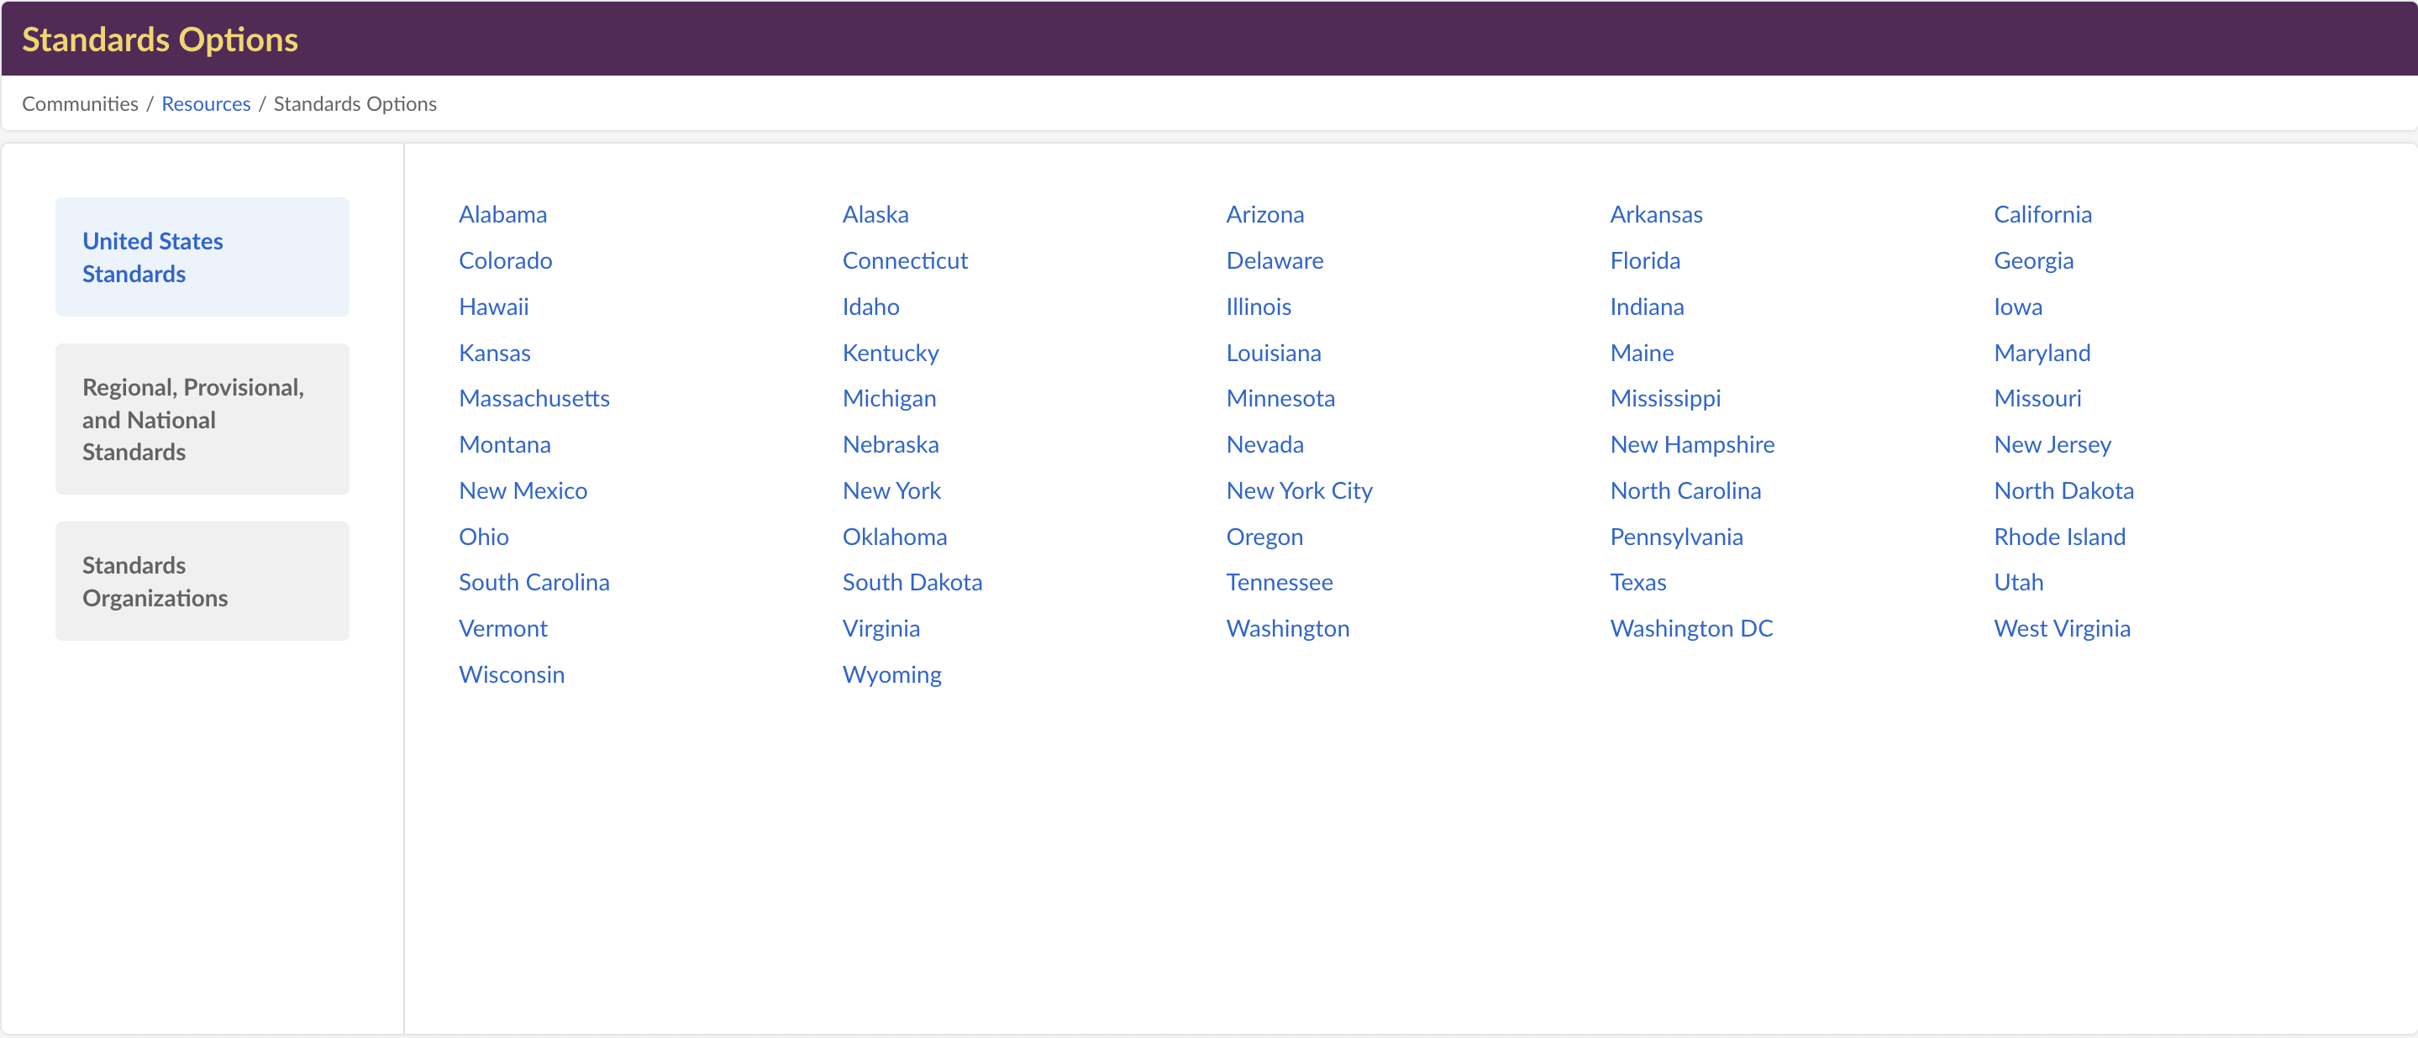The image size is (2418, 1038).
Task: Click the South Dakota link
Action: pyautogui.click(x=912, y=582)
